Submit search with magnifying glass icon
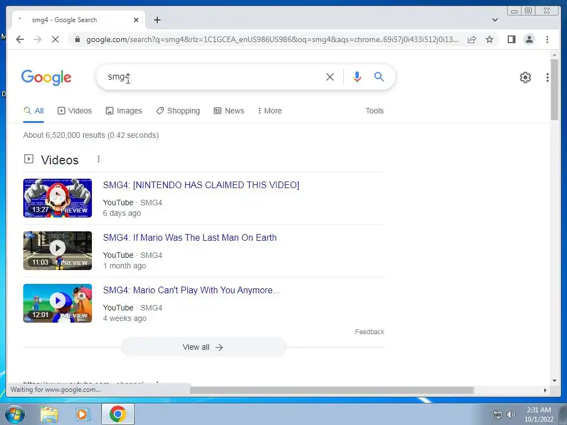Image resolution: width=567 pixels, height=425 pixels. [379, 76]
